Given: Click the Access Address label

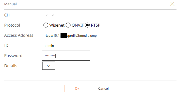Looking at the screenshot, I should tap(19, 35).
